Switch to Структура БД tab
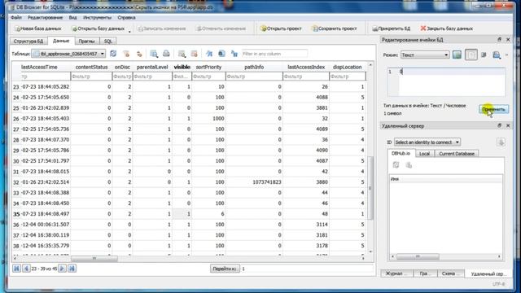 click(28, 42)
